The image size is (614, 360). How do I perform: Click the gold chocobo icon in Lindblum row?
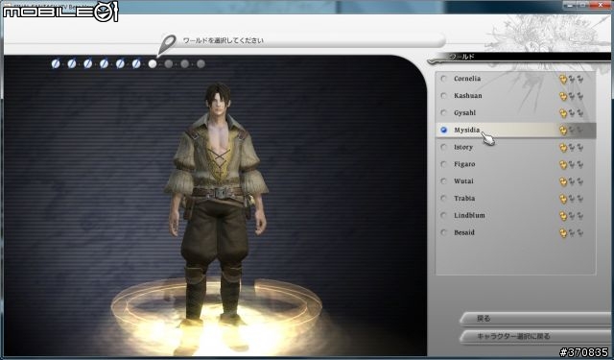[563, 216]
